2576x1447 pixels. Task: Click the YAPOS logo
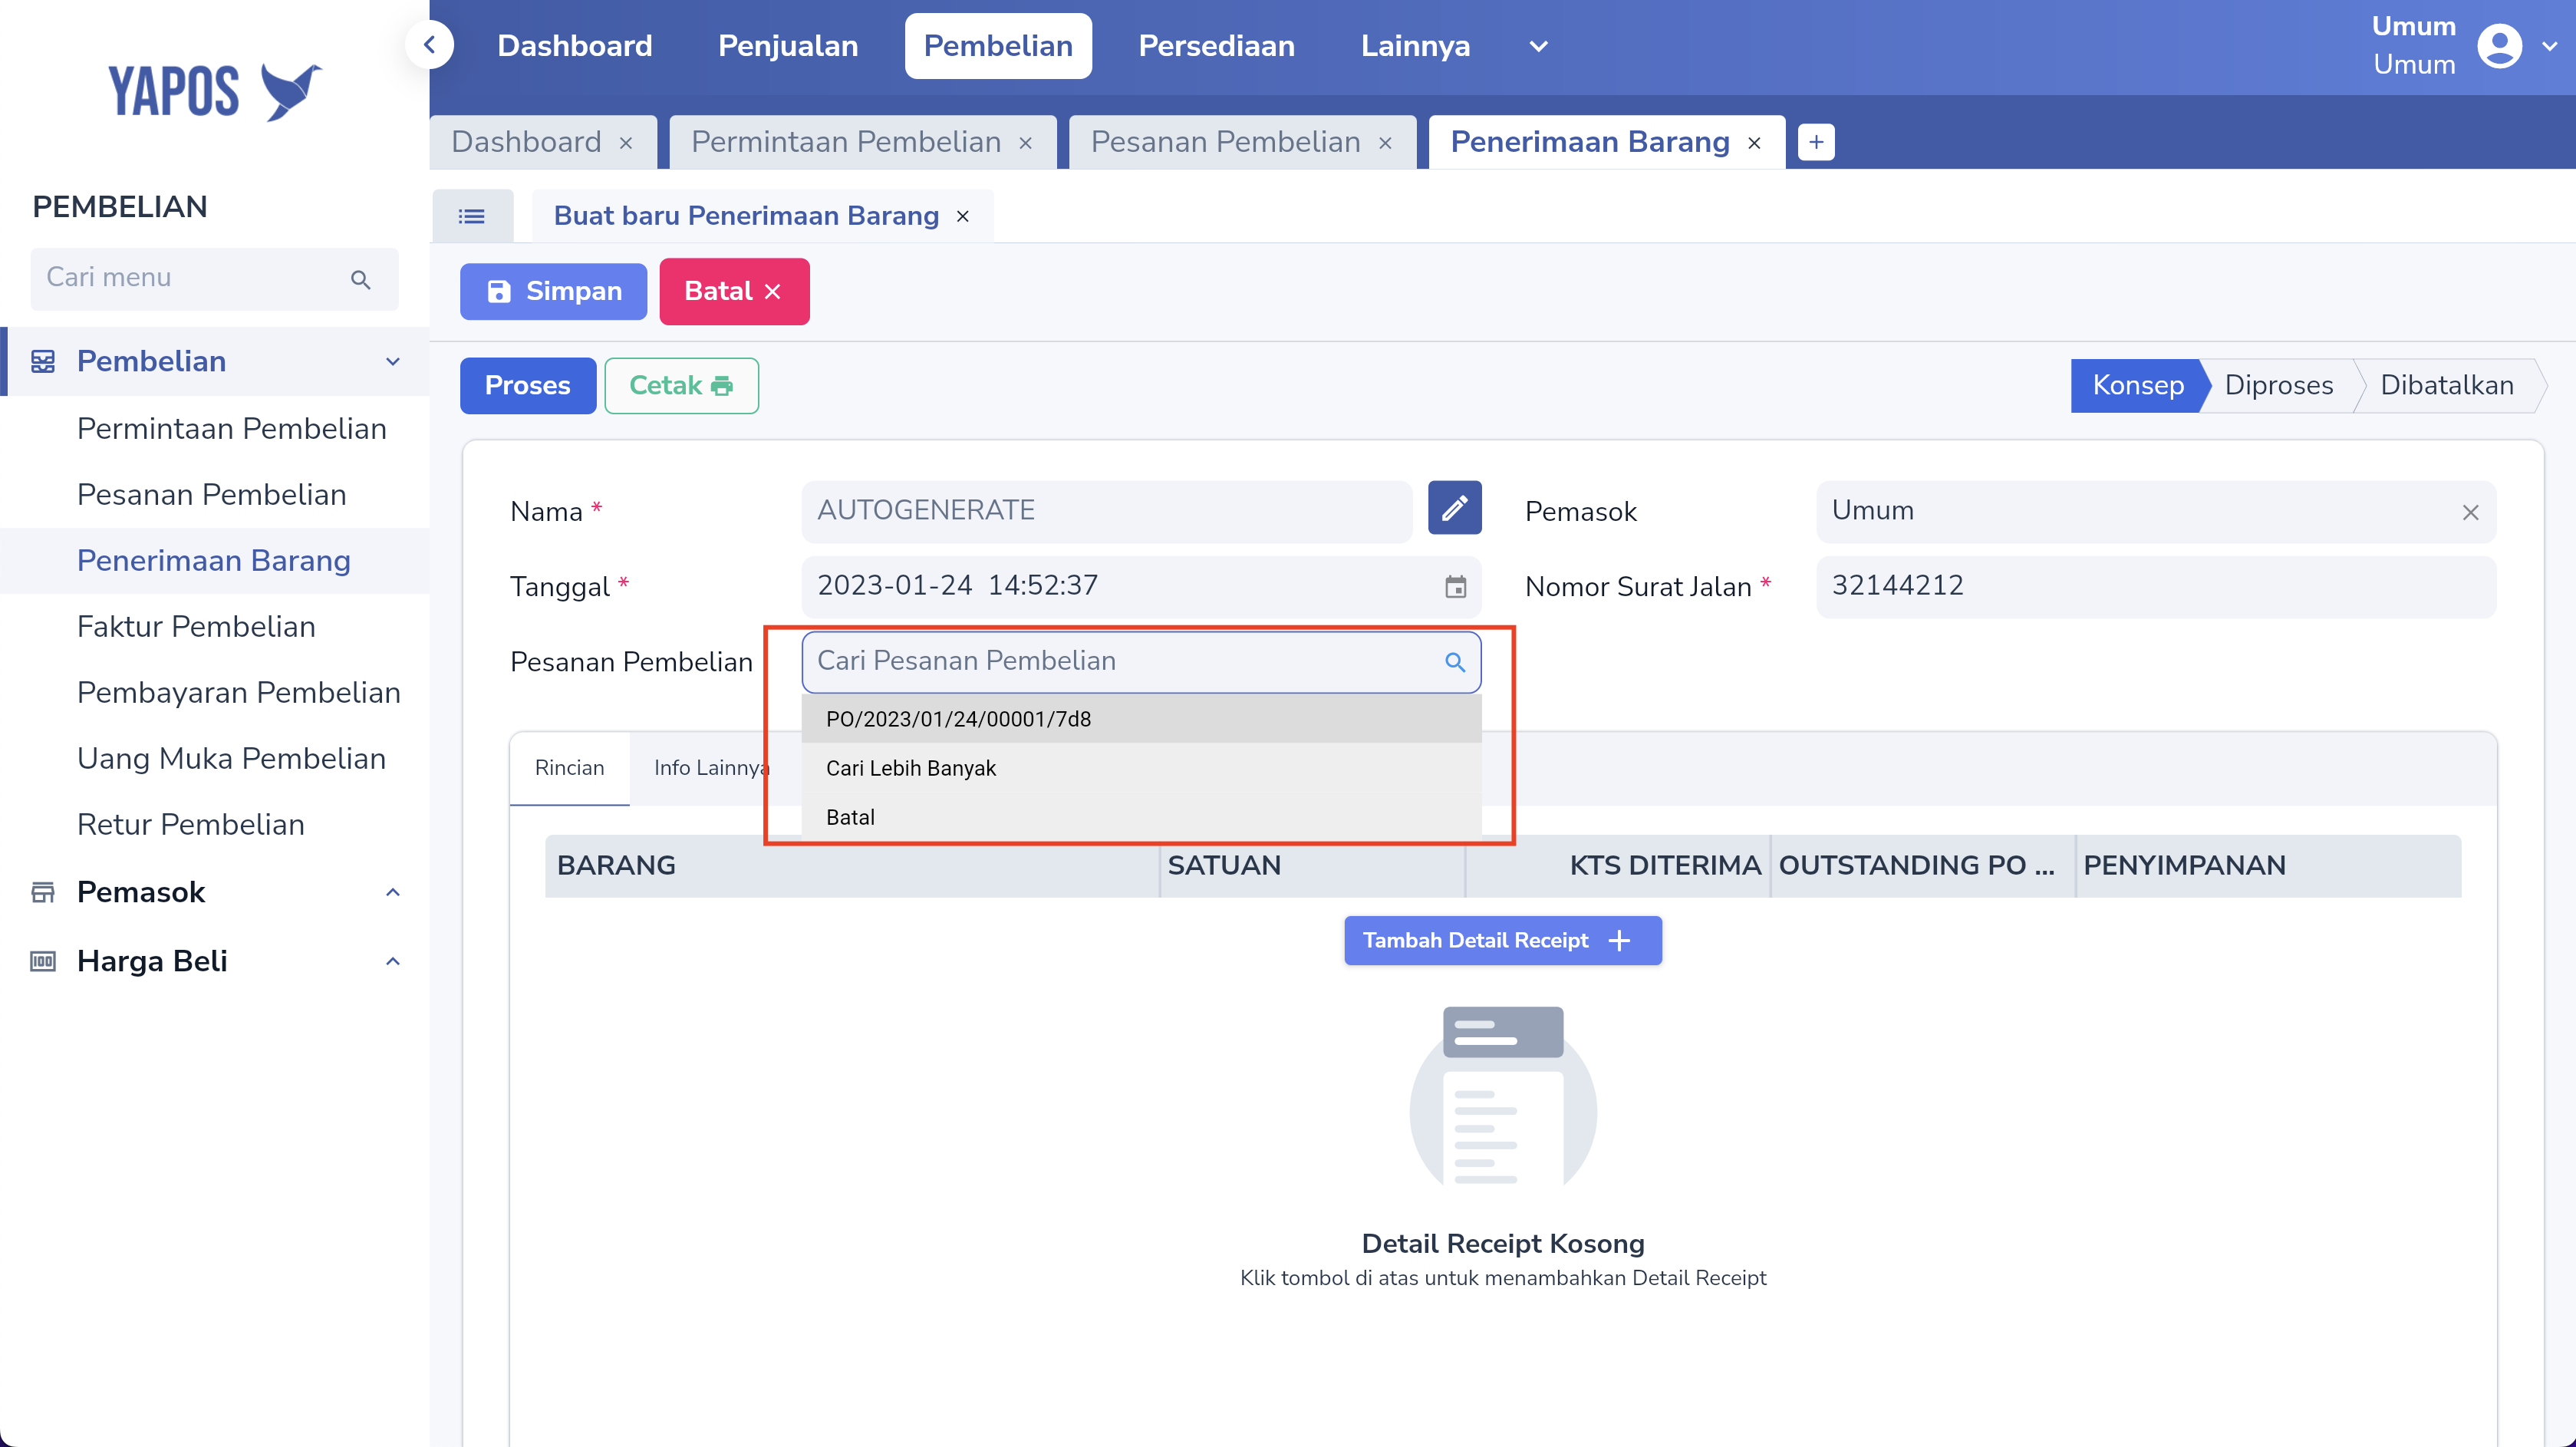point(214,91)
